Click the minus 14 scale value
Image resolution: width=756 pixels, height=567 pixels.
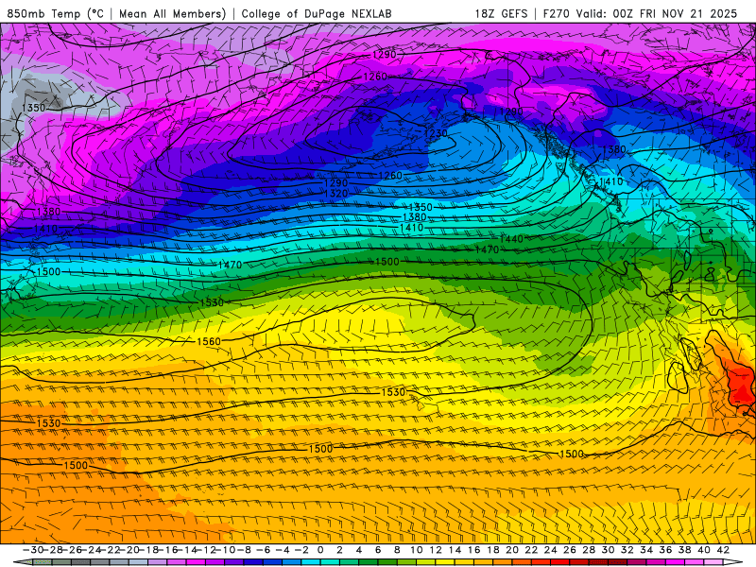[x=186, y=550]
